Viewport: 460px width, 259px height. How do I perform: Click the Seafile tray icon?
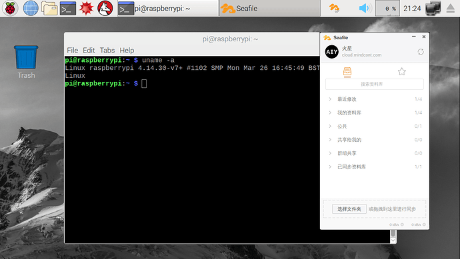(x=334, y=8)
